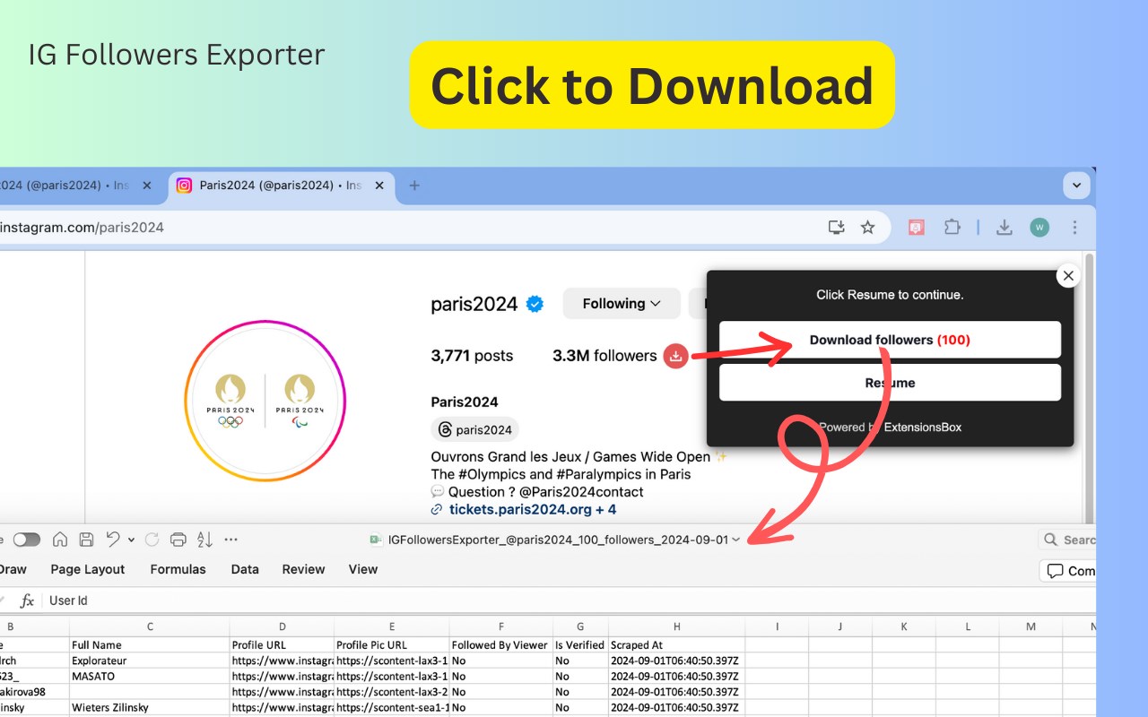Click the 3,771 posts count

point(472,356)
